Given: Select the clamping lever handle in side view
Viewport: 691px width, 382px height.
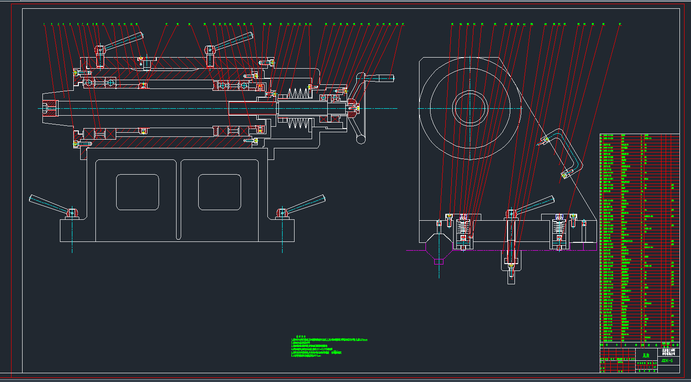Looking at the screenshot, I should [535, 205].
